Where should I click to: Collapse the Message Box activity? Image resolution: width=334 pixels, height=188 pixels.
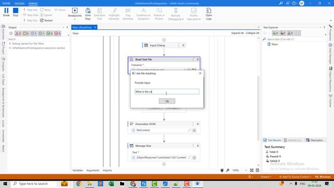click(198, 146)
